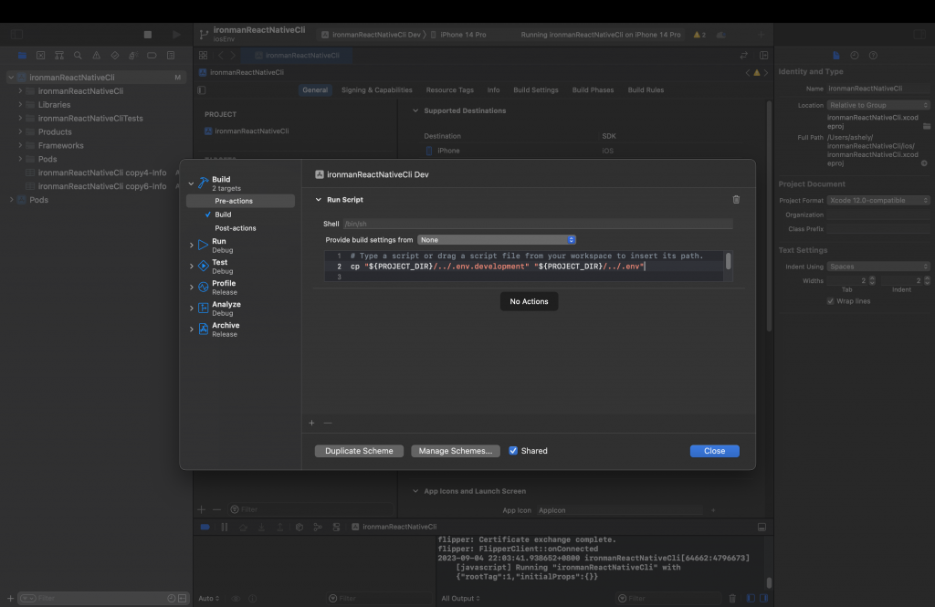Viewport: 935px width, 607px height.
Task: Toggle the Shared scheme checkbox
Action: 513,451
